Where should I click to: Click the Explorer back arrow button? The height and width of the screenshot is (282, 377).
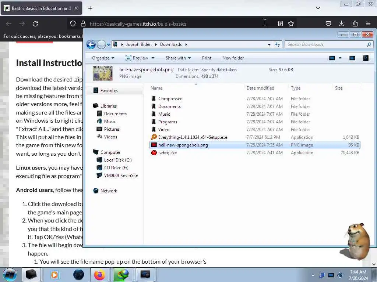click(91, 44)
